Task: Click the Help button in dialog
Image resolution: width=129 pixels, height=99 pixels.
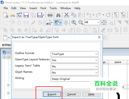Action: coord(91,94)
